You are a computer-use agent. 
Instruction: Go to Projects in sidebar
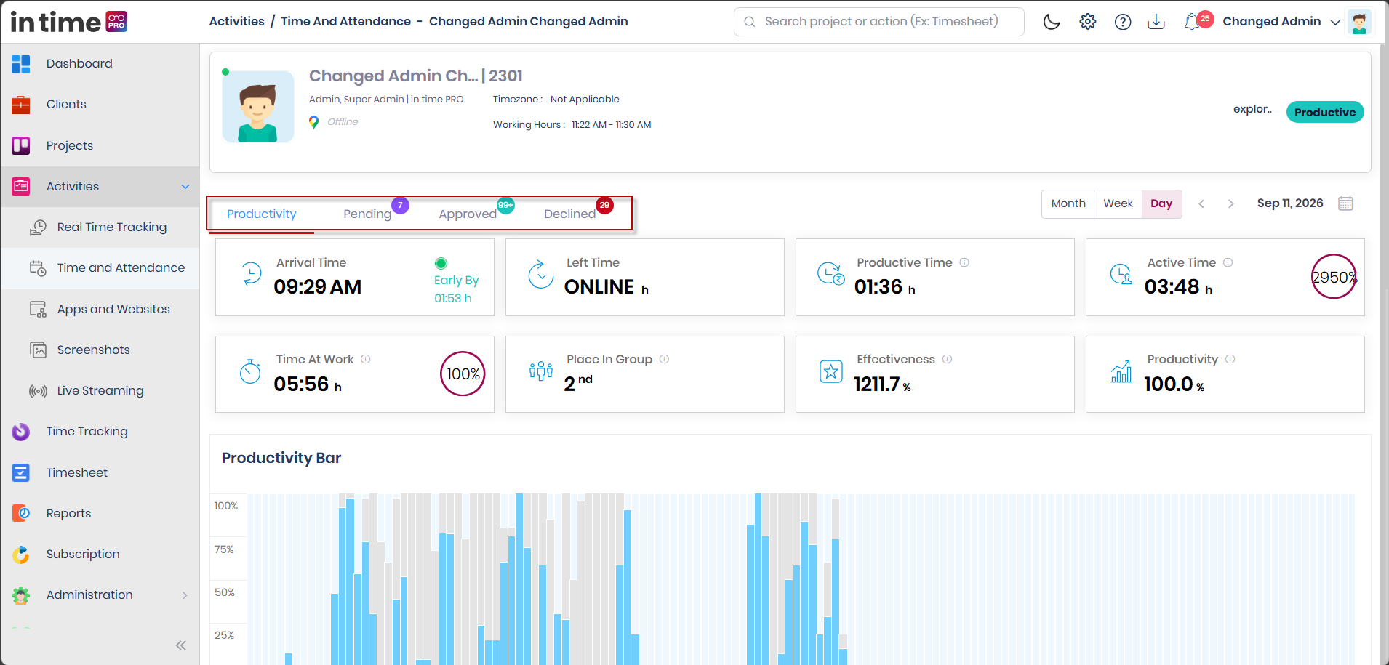coord(70,145)
